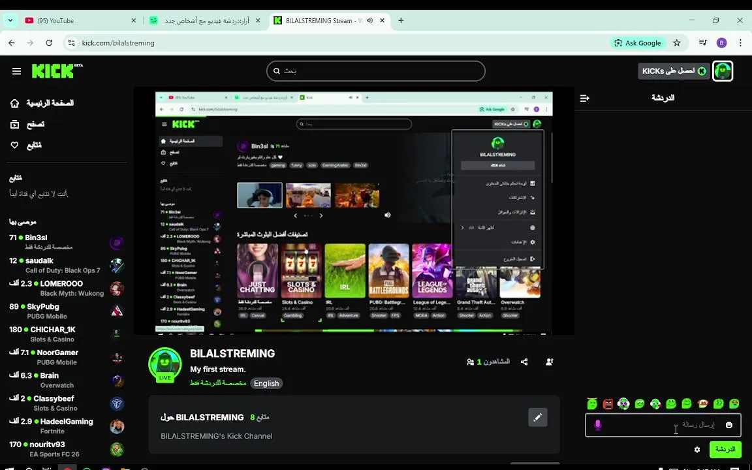Open recommended channel HadeelGaming

[67, 426]
